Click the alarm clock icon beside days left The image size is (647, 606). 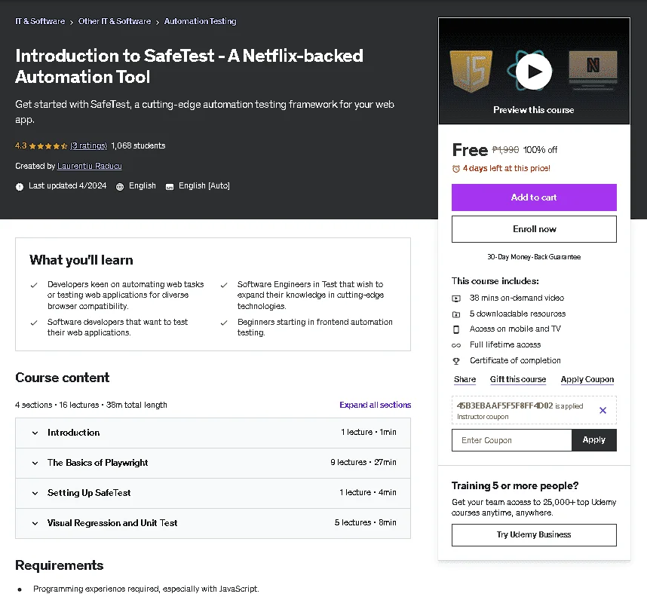(x=456, y=169)
